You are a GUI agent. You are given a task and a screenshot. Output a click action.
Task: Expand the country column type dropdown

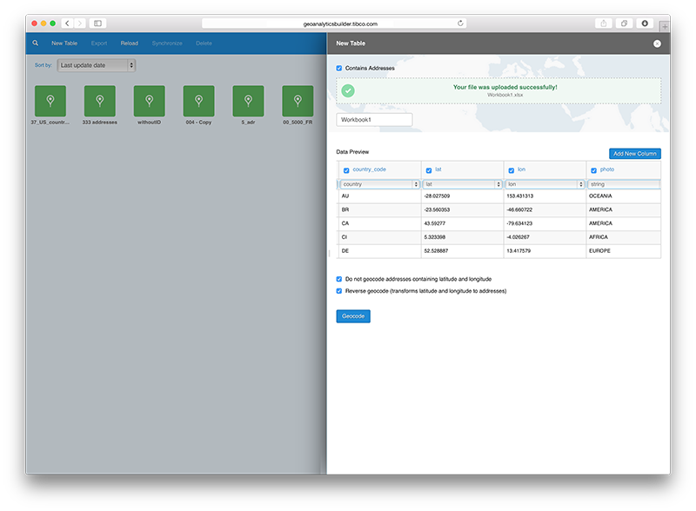(379, 184)
